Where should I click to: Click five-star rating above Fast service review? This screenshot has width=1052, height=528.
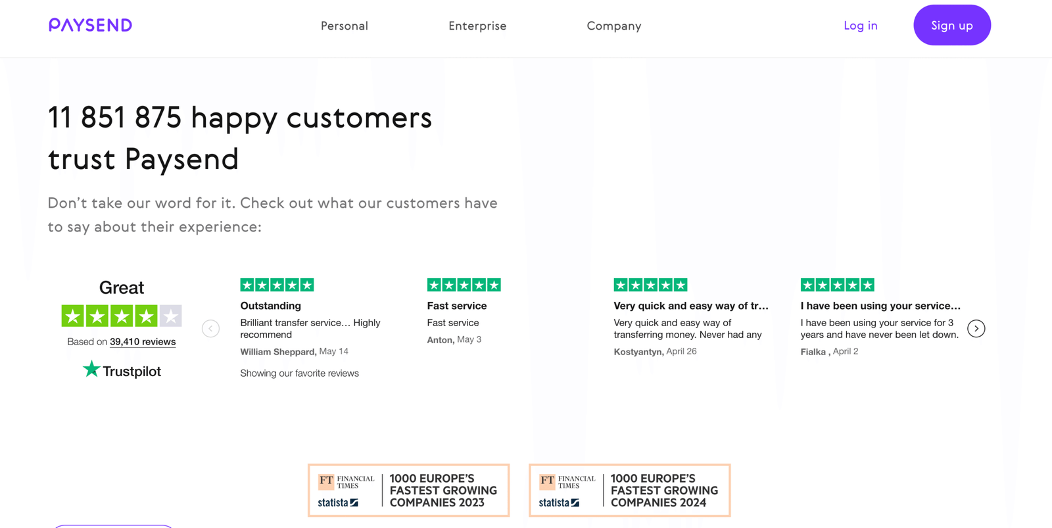point(464,285)
